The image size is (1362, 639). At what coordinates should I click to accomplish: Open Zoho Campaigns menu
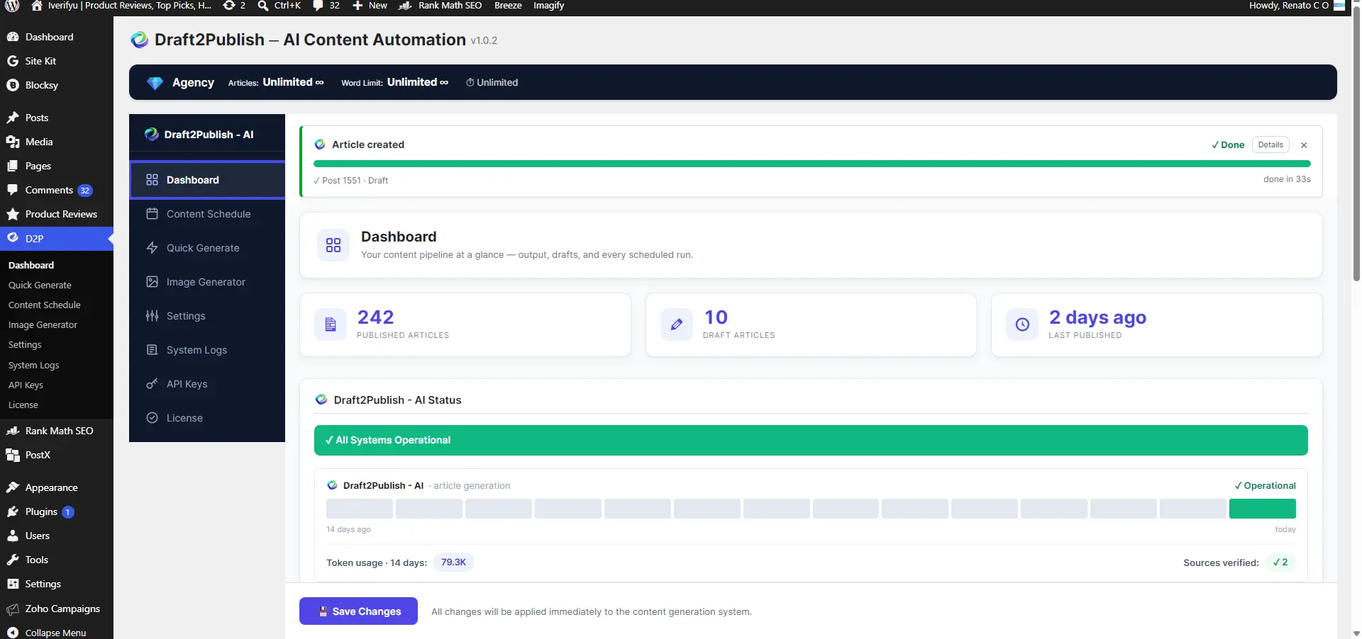point(57,609)
